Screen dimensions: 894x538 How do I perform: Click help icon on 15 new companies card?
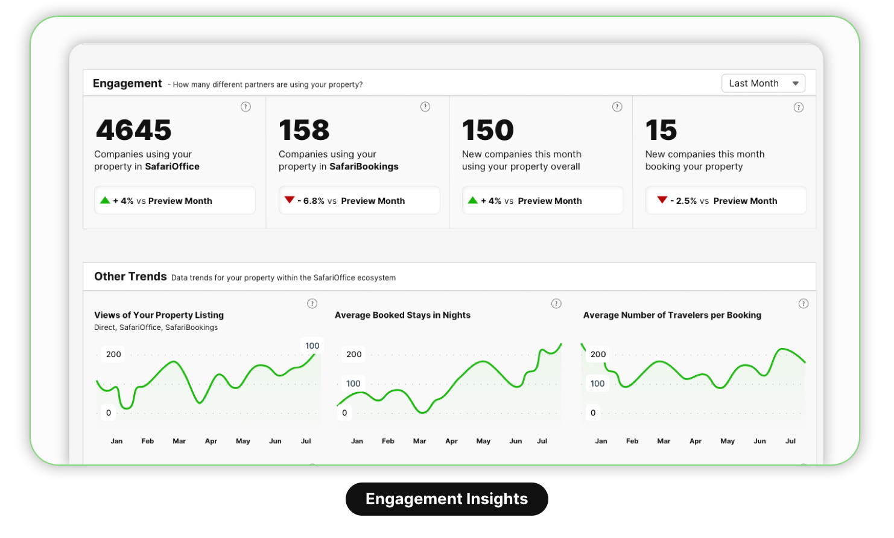(x=799, y=107)
